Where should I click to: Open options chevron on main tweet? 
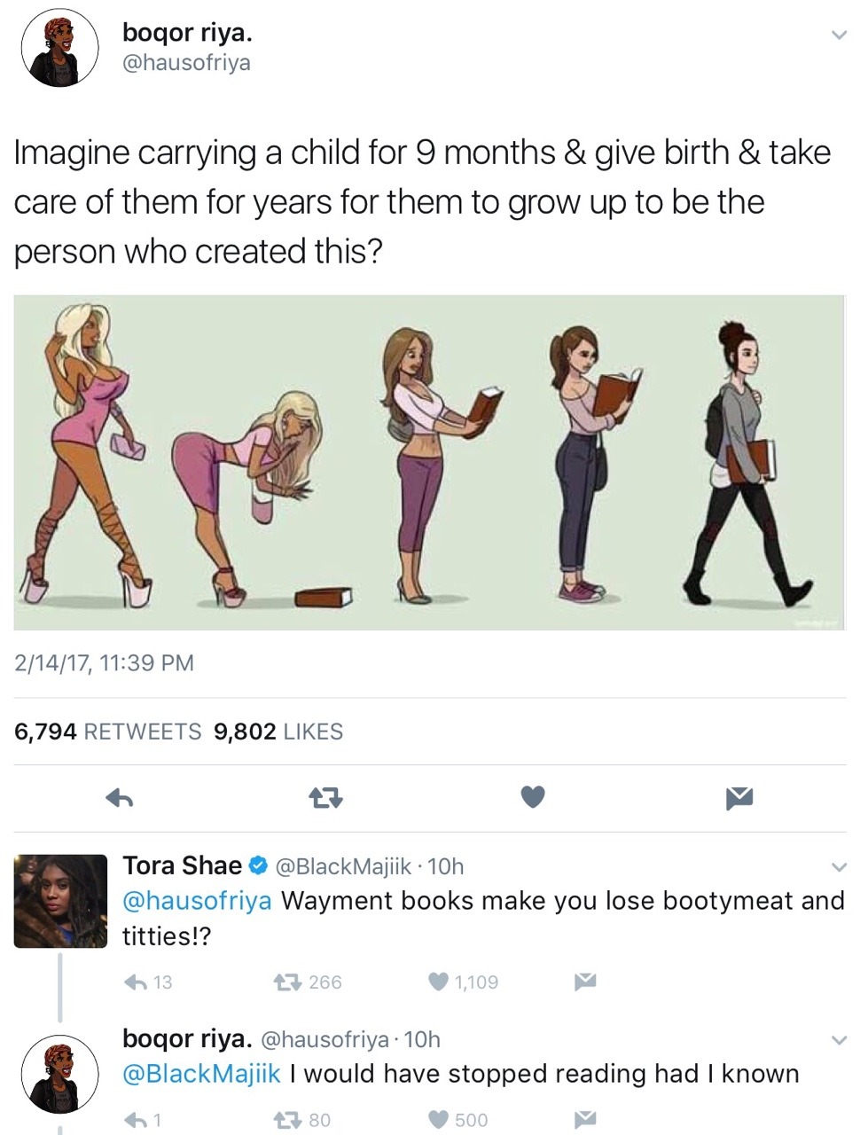839,35
